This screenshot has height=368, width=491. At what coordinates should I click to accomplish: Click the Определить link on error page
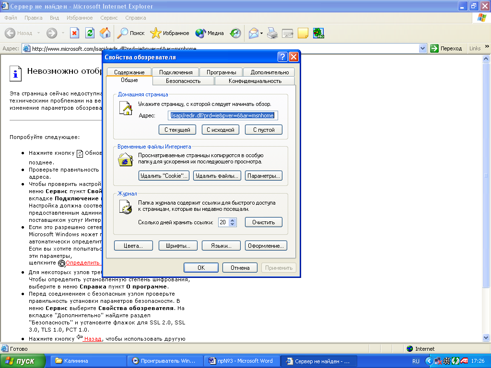[82, 263]
